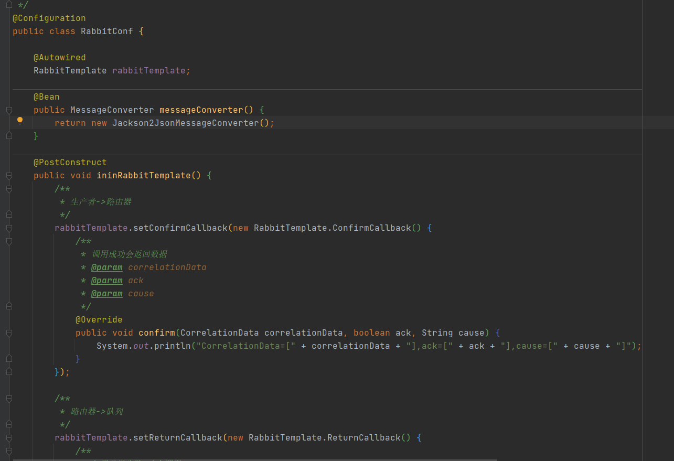Click the horizontal scrollbar at editor bottom
The image size is (674, 461).
coord(254,459)
